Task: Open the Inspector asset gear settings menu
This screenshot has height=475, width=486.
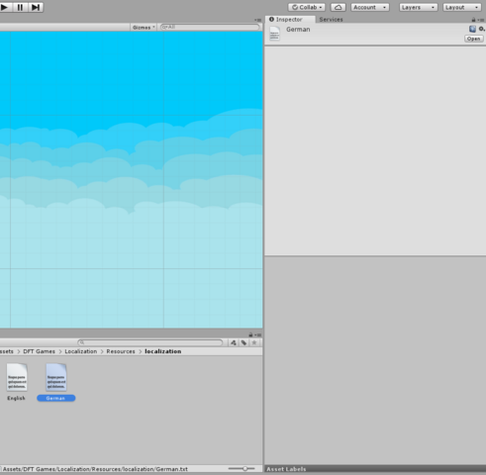Action: point(482,29)
